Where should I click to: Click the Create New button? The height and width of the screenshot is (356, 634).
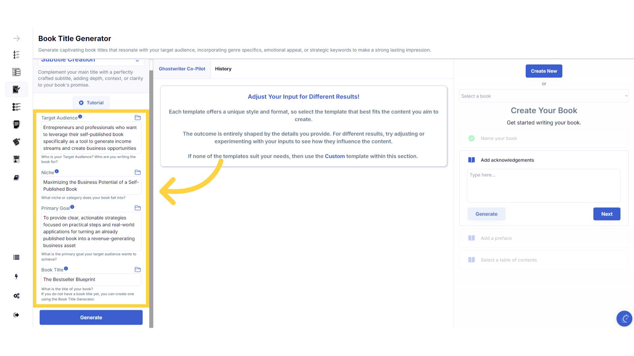[544, 71]
